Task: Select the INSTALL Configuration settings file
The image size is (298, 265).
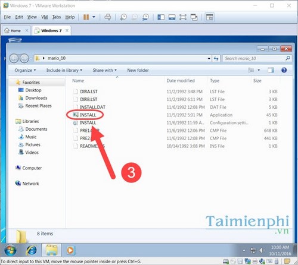Action: (88, 123)
